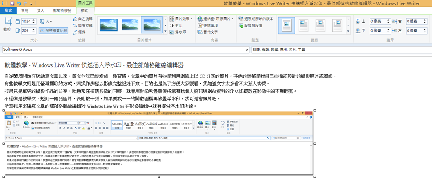Switch to the 常用 Home tab

(x=24, y=11)
